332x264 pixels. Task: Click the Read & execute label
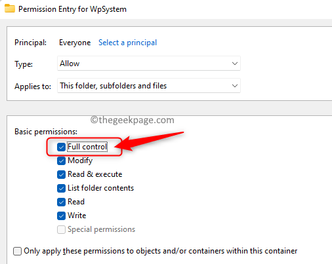pos(95,174)
